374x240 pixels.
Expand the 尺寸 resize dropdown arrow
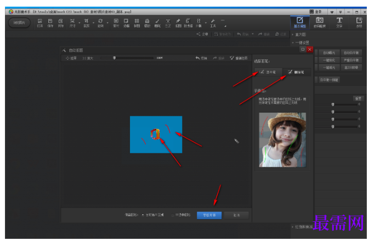tap(80, 23)
